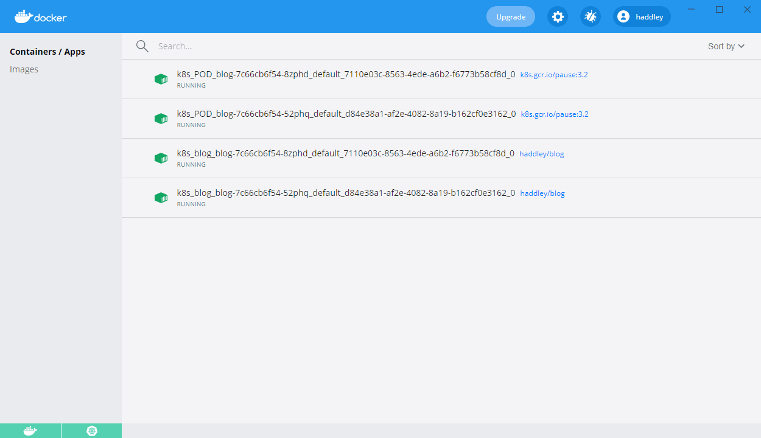Viewport: 761px width, 438px height.
Task: Select container k8s_POD_blog-7c66cb6f54-8zphd name
Action: (x=346, y=74)
